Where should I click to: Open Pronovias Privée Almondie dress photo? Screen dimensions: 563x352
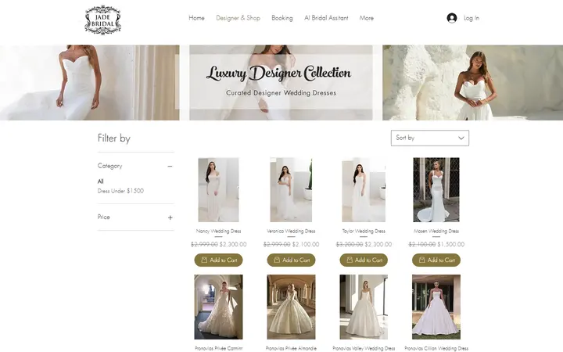pyautogui.click(x=291, y=307)
